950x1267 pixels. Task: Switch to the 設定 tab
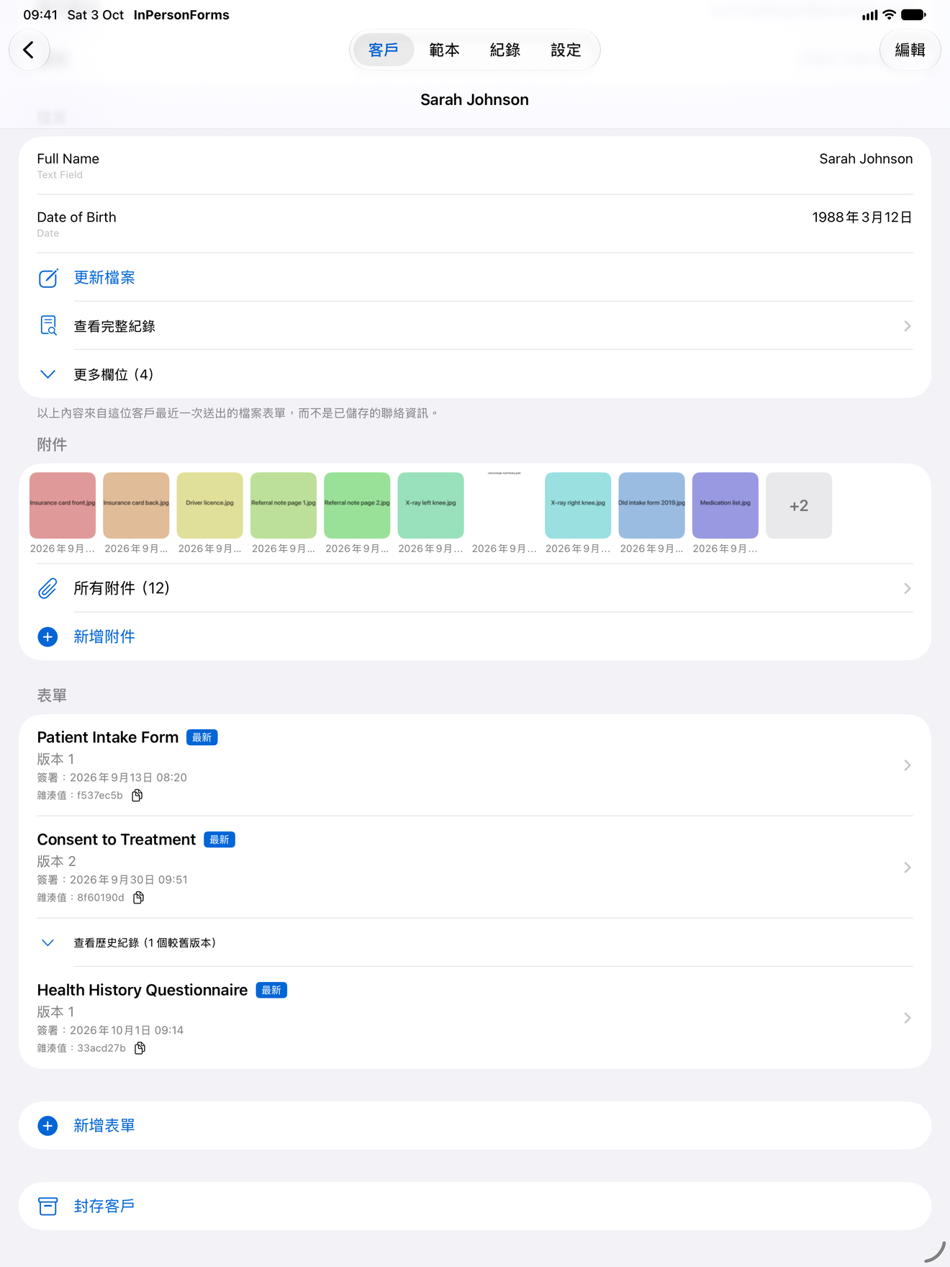point(566,50)
